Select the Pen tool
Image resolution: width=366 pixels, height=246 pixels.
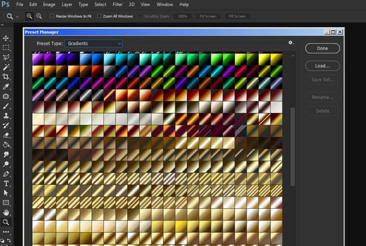coord(6,174)
